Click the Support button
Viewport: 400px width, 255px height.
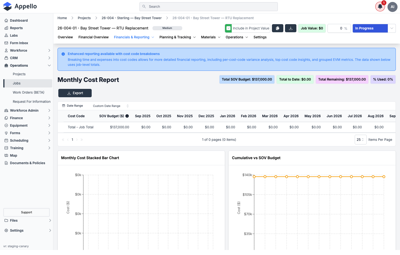[x=26, y=212]
